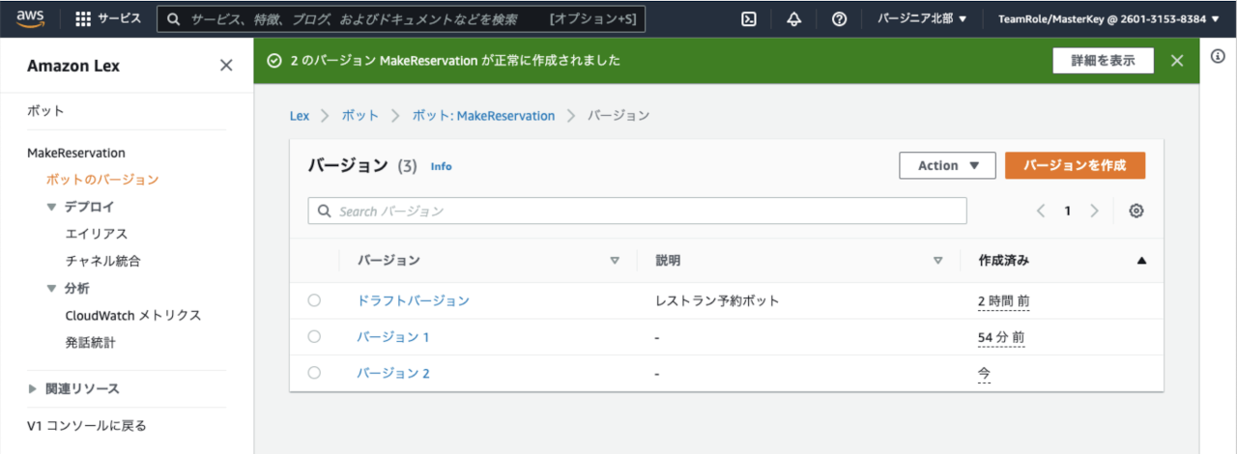Open the AWS home logo

[31, 18]
